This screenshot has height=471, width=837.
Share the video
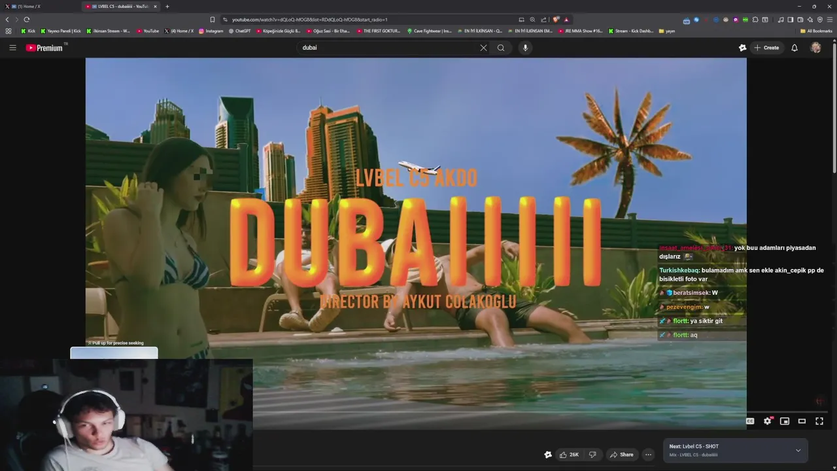pyautogui.click(x=621, y=455)
